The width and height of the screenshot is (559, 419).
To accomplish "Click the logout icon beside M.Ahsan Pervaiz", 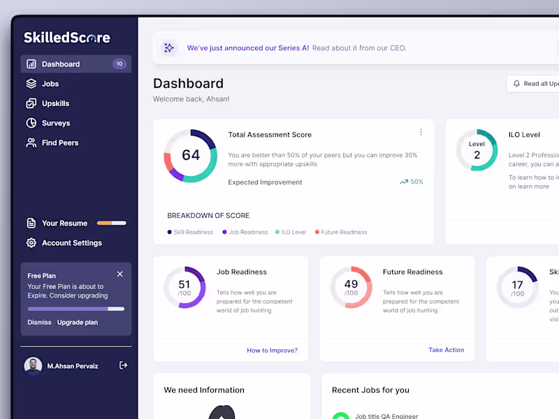I will pos(123,365).
